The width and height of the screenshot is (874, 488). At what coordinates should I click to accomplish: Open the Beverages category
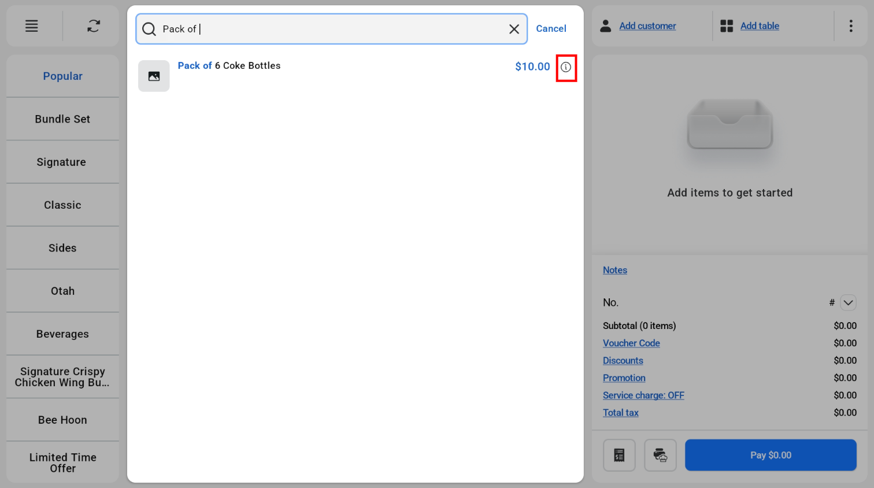(x=62, y=334)
